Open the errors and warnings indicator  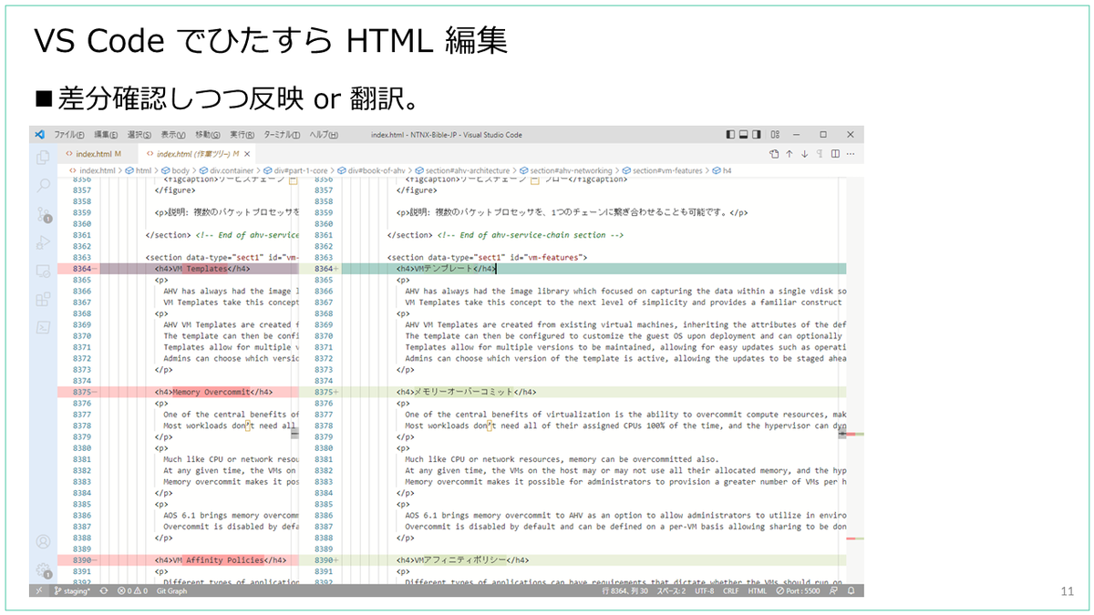click(x=133, y=591)
